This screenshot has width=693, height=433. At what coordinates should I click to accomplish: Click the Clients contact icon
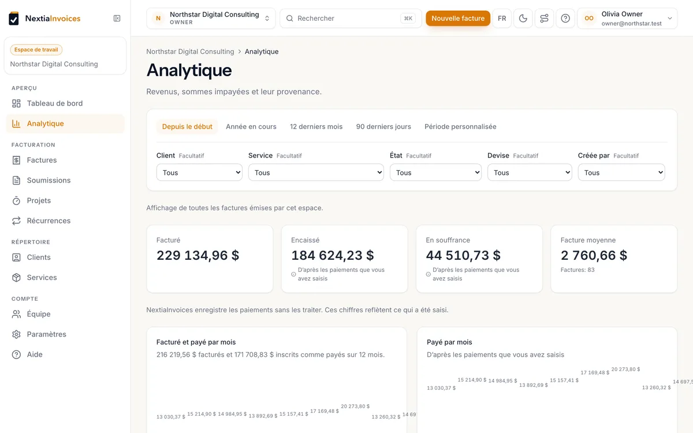(16, 257)
